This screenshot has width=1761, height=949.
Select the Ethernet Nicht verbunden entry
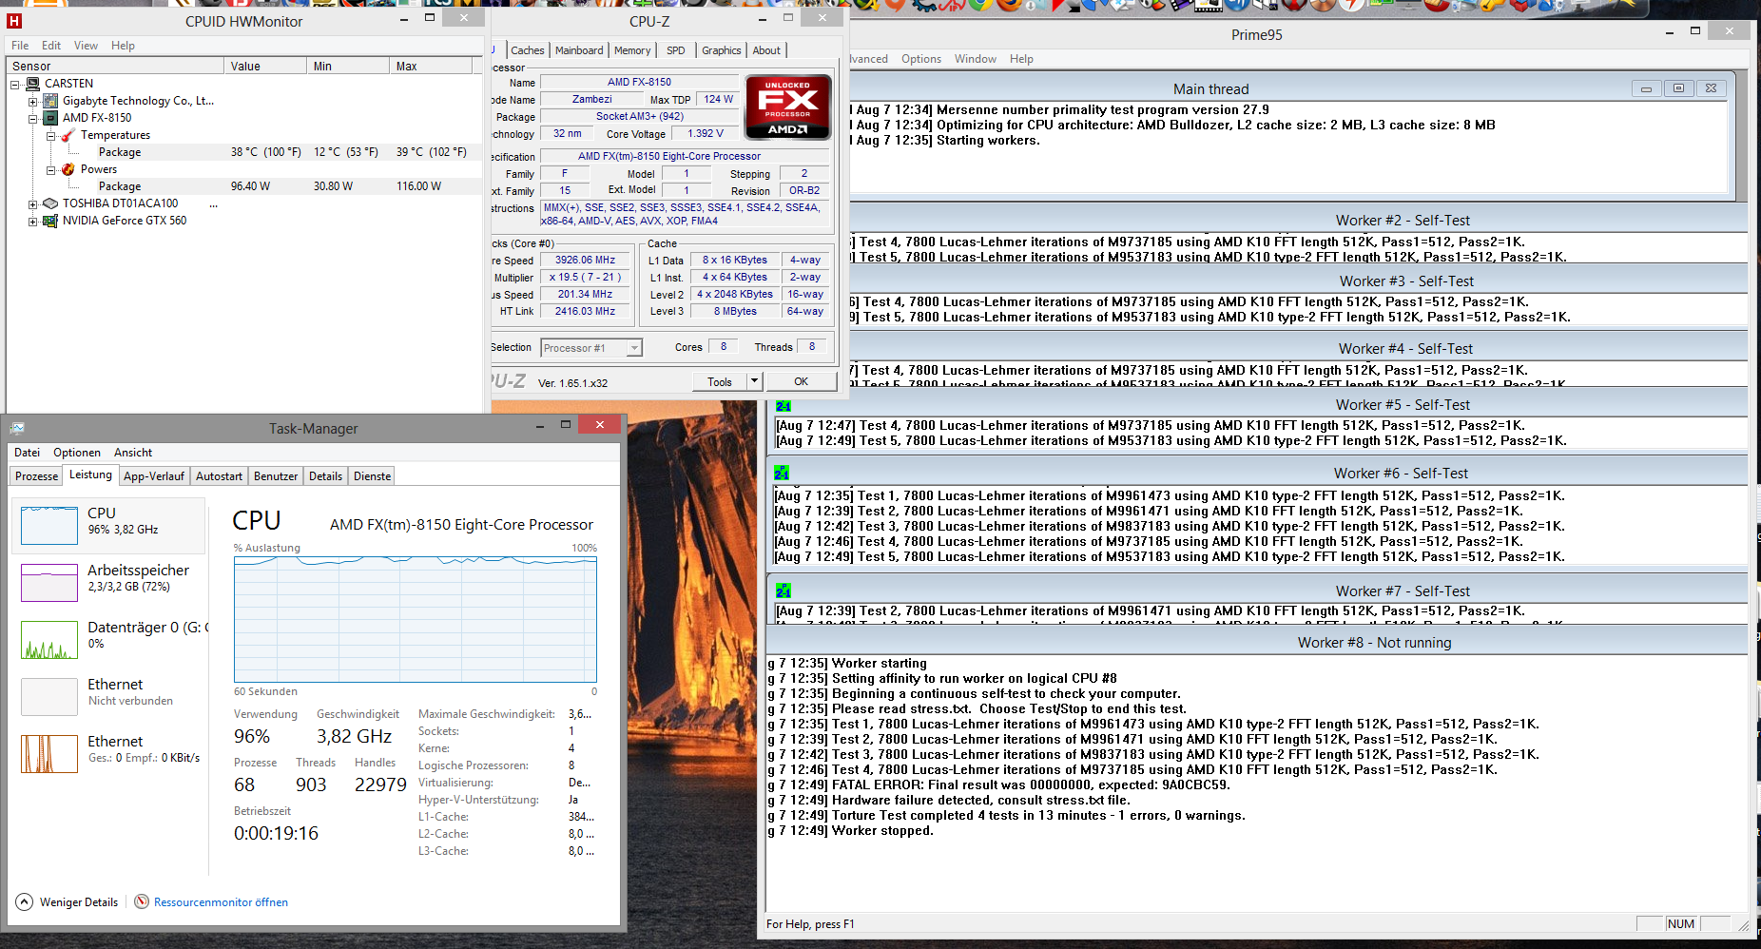109,696
